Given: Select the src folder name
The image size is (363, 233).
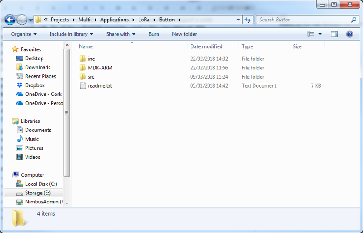Looking at the screenshot, I should click(x=91, y=77).
